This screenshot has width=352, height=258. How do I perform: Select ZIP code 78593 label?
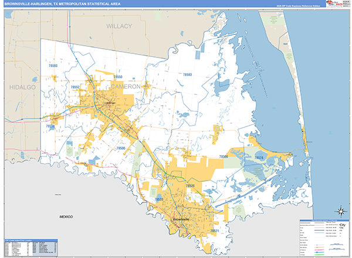point(53,66)
